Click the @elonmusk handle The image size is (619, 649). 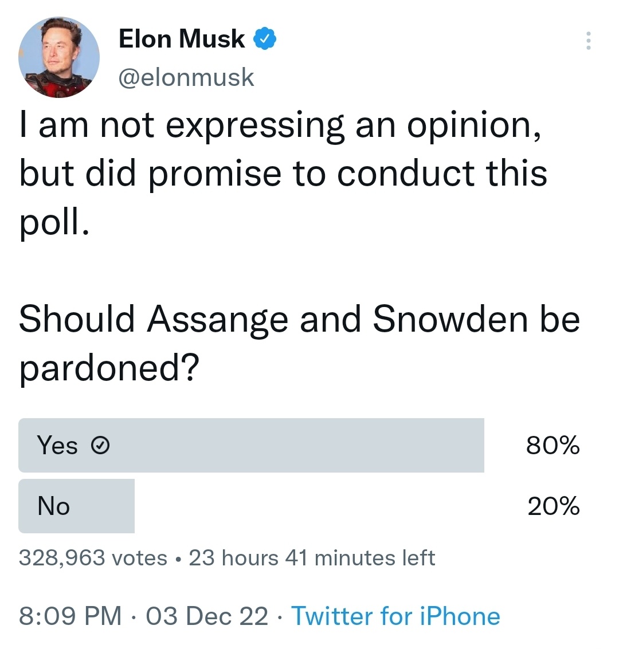186,77
